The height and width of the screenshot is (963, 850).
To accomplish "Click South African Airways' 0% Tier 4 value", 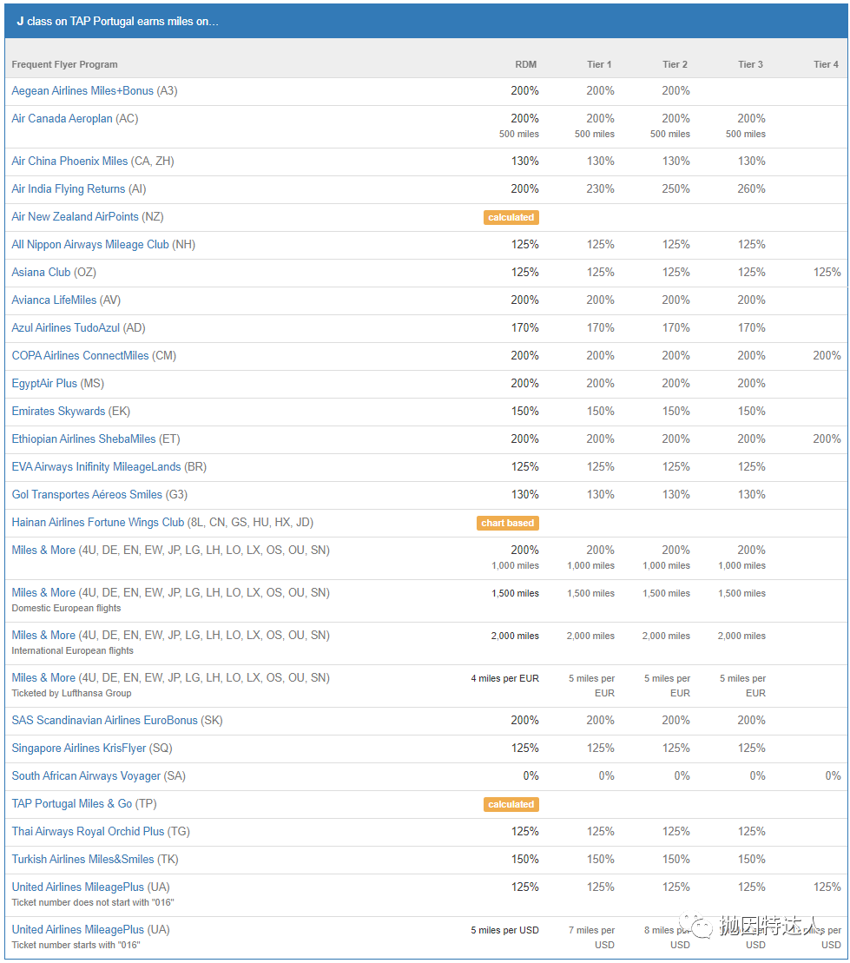I will 833,775.
